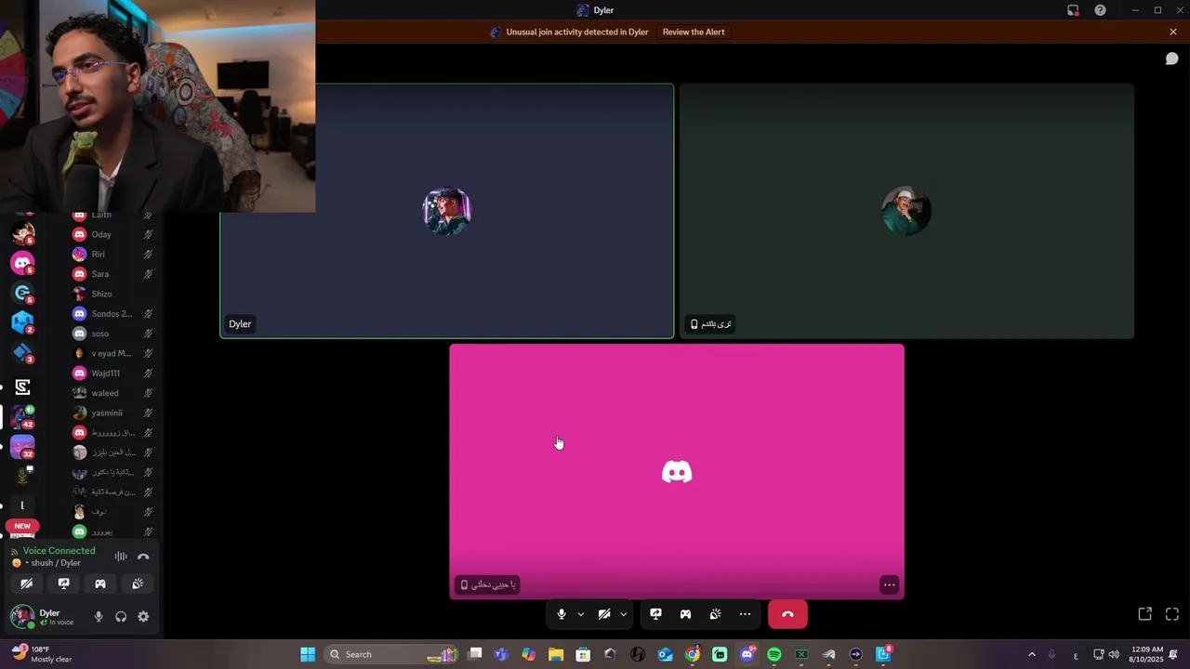Image resolution: width=1190 pixels, height=669 pixels.
Task: Click the taskbar Search box
Action: (x=392, y=654)
